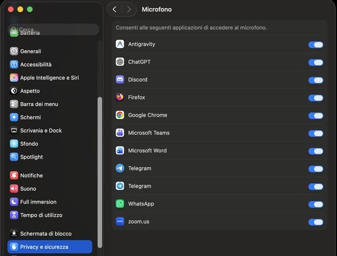
Task: Click the zoom.us app name
Action: coord(139,222)
